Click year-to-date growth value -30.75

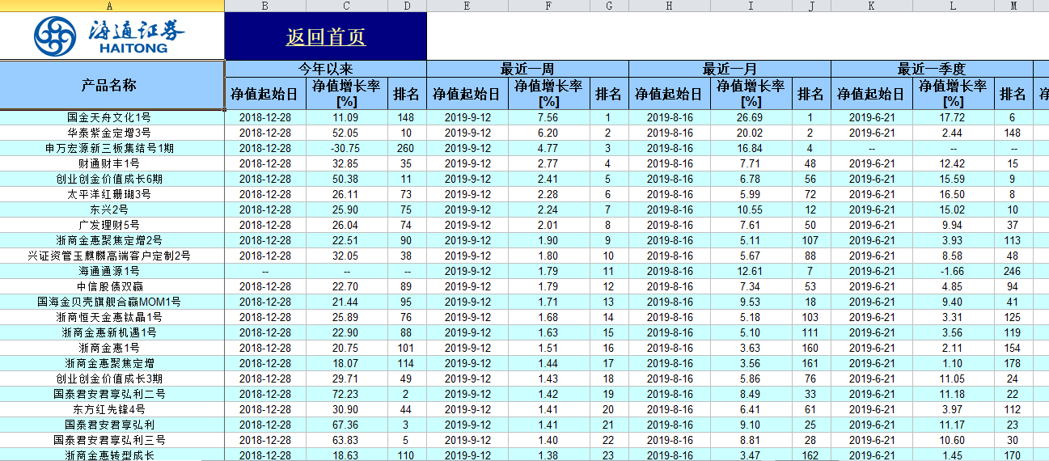coord(346,148)
